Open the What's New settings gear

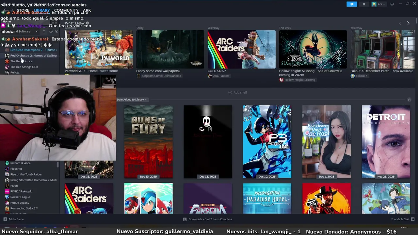(87, 23)
